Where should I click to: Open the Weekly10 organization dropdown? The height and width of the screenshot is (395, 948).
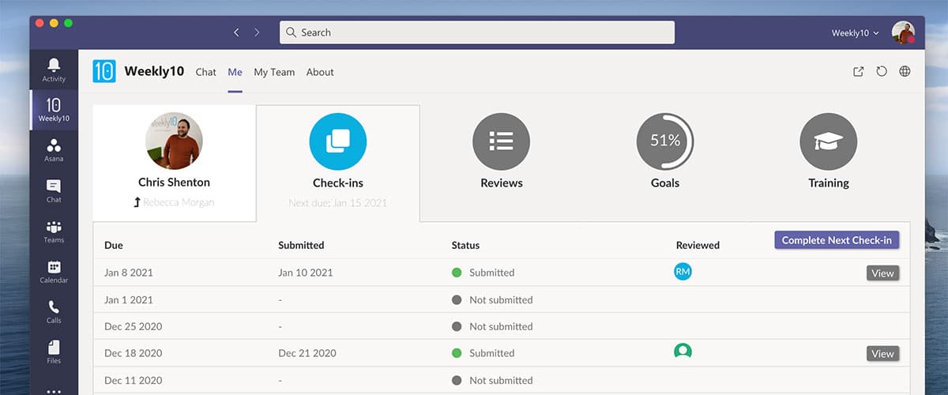855,33
